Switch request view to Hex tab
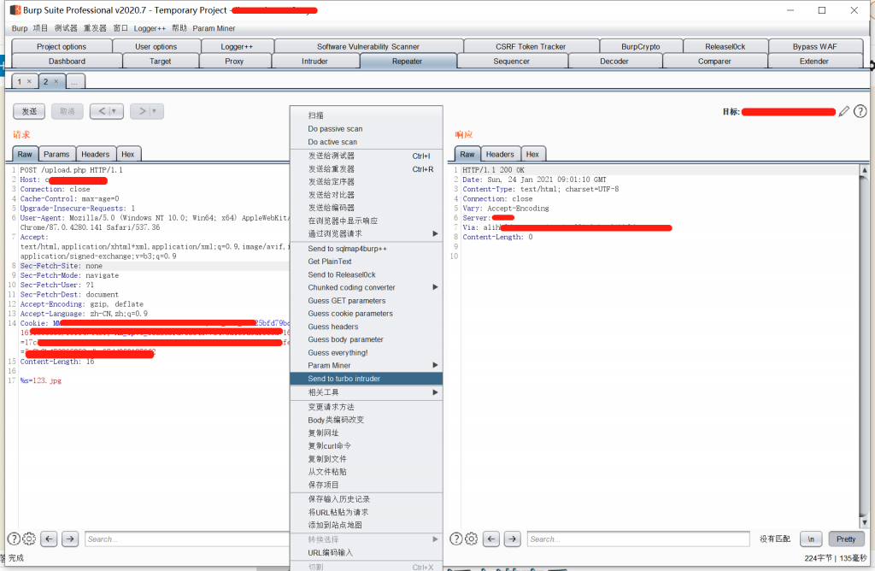The width and height of the screenshot is (875, 571). coord(128,154)
